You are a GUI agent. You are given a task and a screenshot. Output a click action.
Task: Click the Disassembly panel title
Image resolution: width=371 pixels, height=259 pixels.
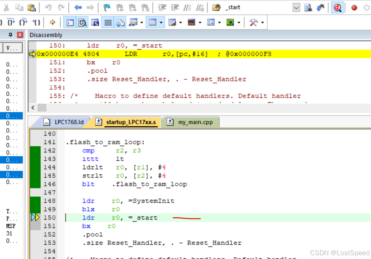[46, 35]
